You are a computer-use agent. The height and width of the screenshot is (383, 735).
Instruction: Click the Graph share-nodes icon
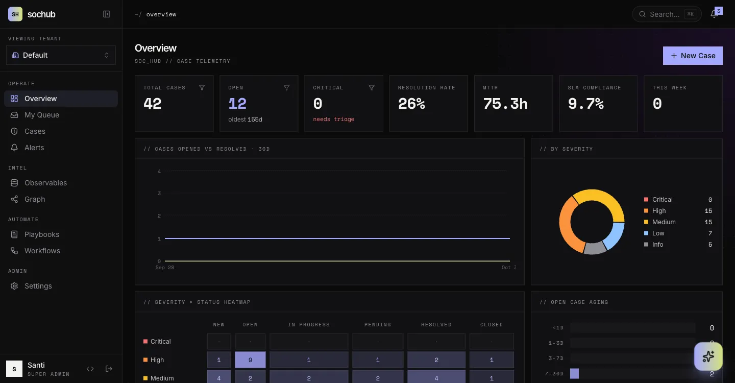pyautogui.click(x=14, y=199)
